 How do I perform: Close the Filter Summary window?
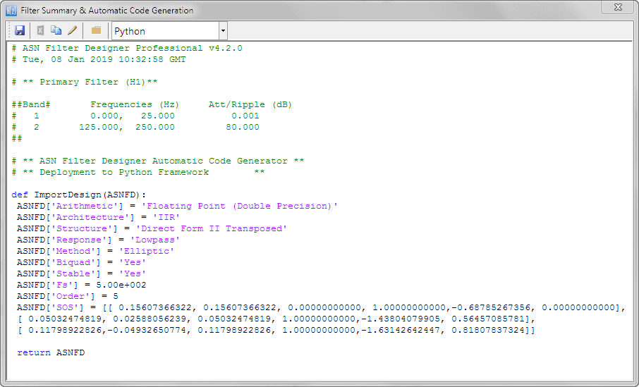click(x=618, y=7)
